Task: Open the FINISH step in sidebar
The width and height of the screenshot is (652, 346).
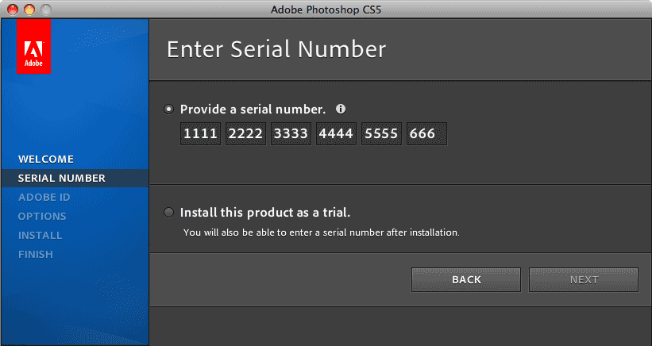Action: point(36,255)
